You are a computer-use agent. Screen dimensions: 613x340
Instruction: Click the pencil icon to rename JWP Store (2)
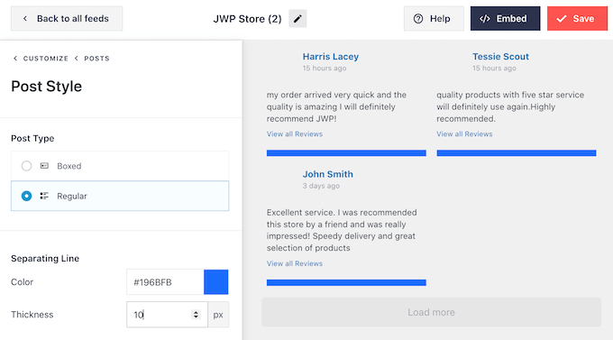tap(297, 18)
